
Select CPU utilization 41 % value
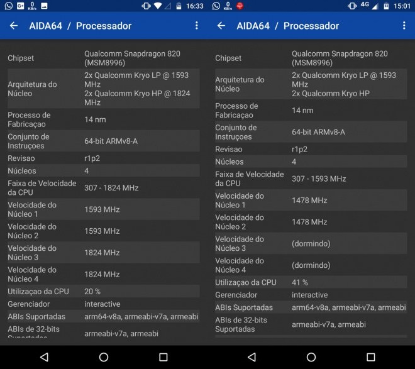(x=300, y=282)
